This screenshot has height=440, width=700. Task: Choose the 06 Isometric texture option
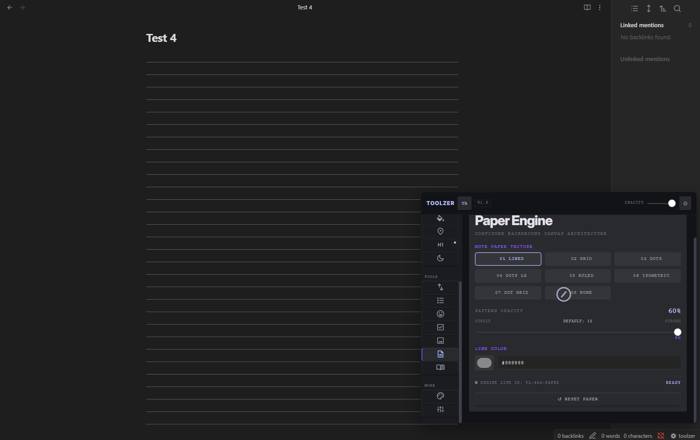pyautogui.click(x=647, y=276)
